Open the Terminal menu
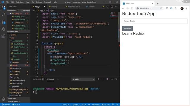Screen dimensions: 190x106 47,2
